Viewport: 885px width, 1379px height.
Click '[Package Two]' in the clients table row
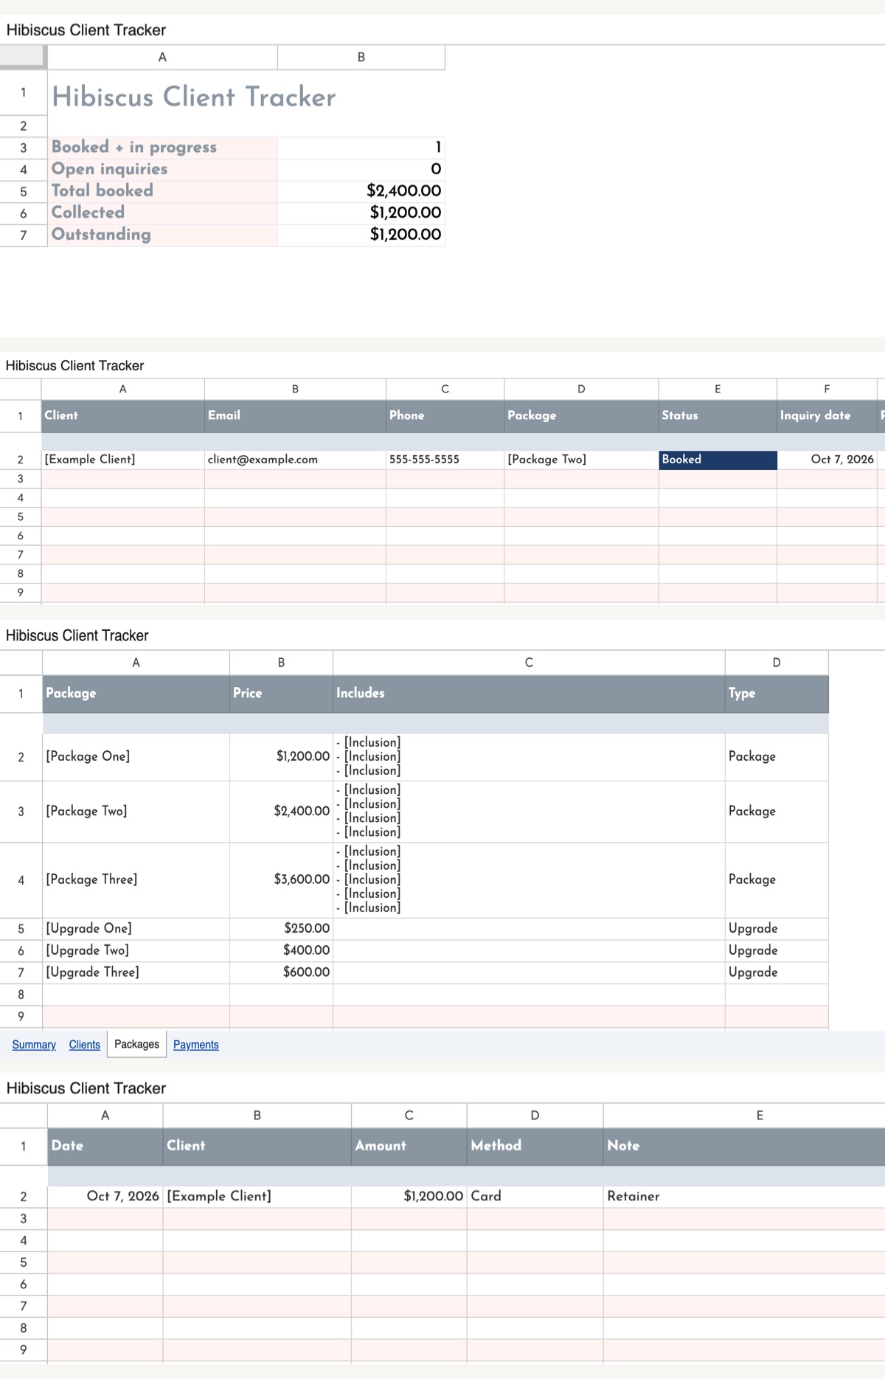tap(581, 460)
